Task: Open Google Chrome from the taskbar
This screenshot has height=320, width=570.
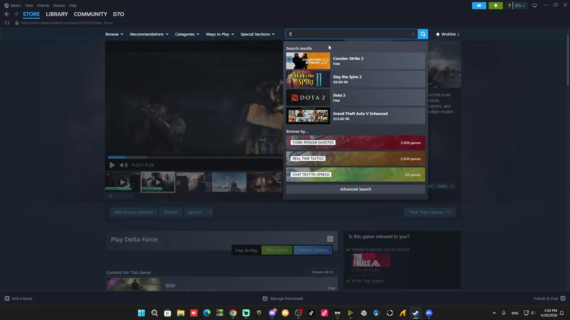Action: click(x=233, y=313)
